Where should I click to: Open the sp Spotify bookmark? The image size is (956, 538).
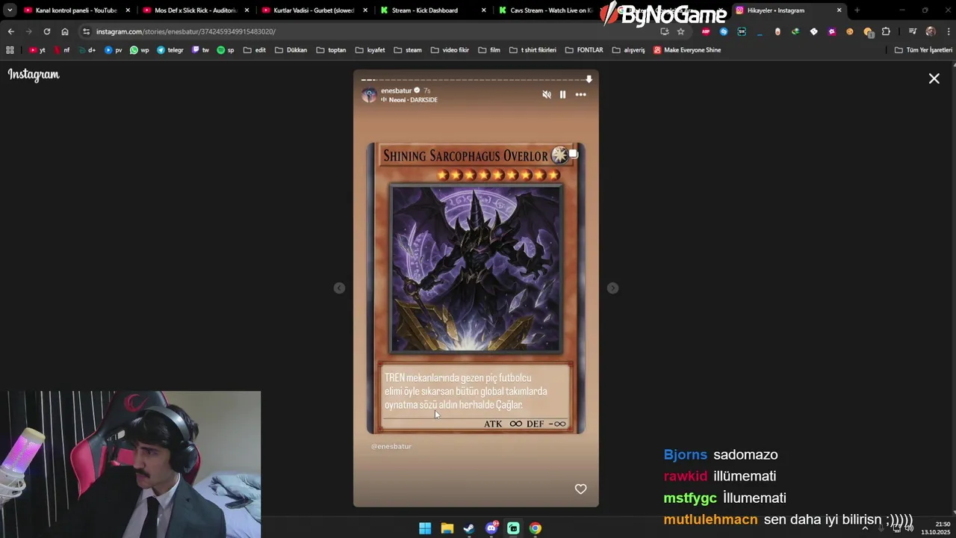point(226,50)
